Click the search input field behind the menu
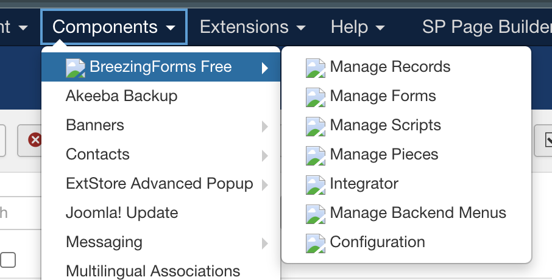The image size is (552, 280). coord(21,213)
